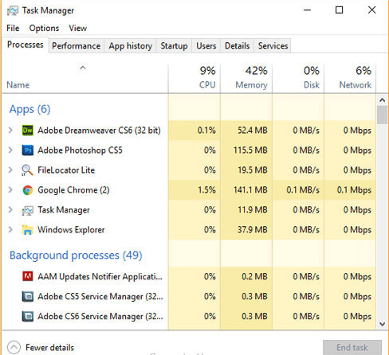Click the Apps (6) group heading
This screenshot has width=389, height=355.
pos(29,109)
